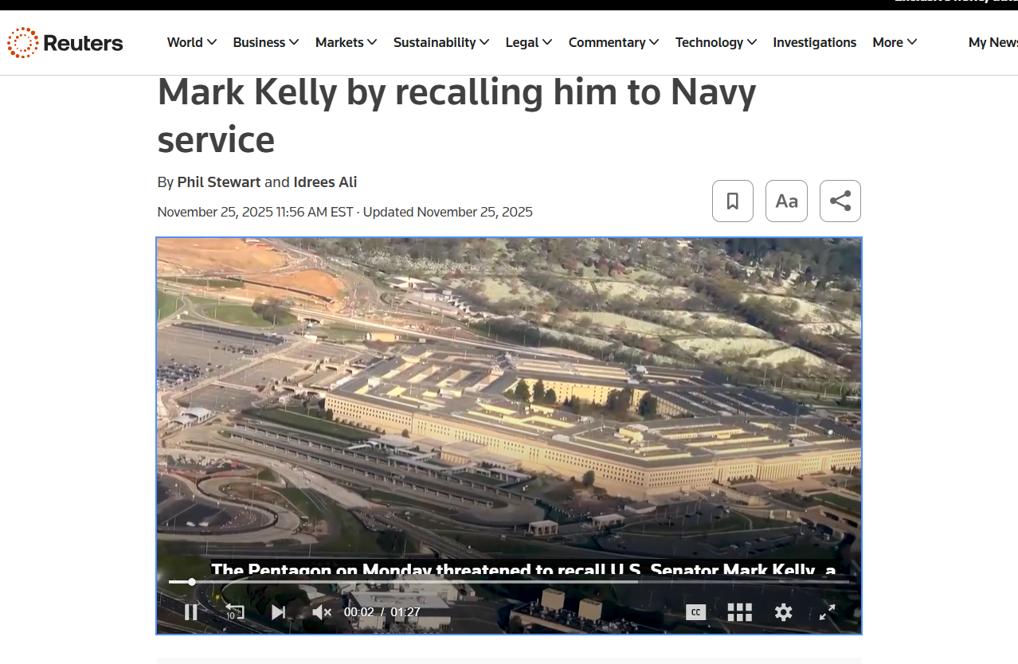Rewind the video 10 seconds
Viewport: 1018px width, 664px height.
[234, 612]
